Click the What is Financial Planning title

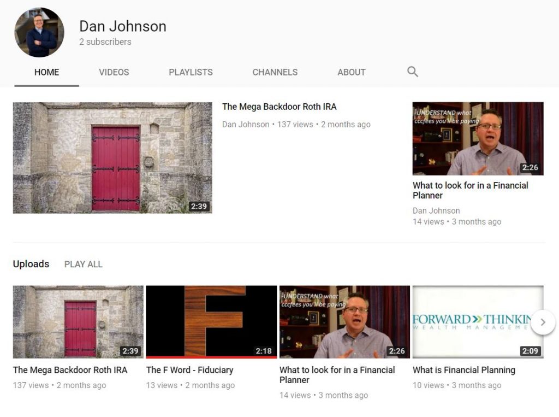pyautogui.click(x=463, y=370)
